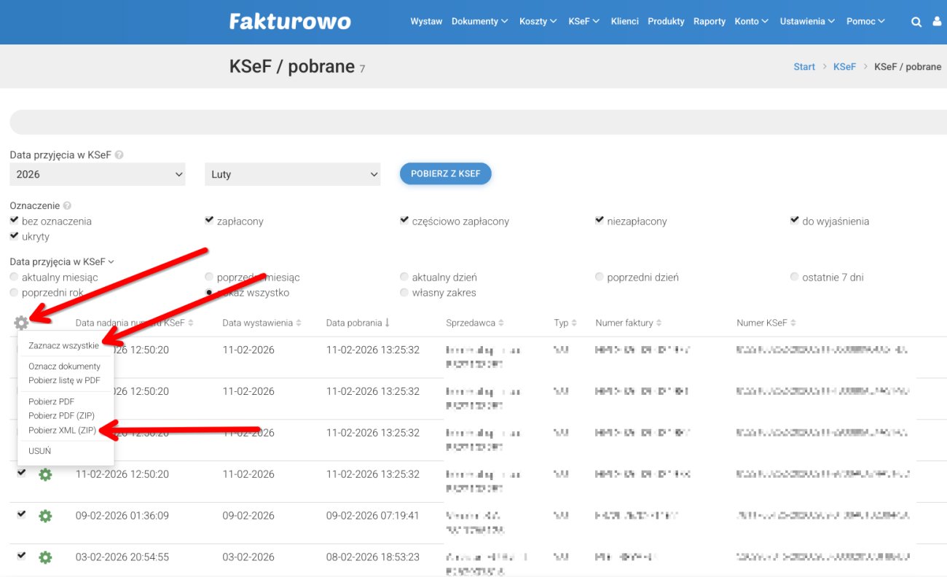This screenshot has width=947, height=577.
Task: Open the user account icon in header
Action: pos(937,22)
